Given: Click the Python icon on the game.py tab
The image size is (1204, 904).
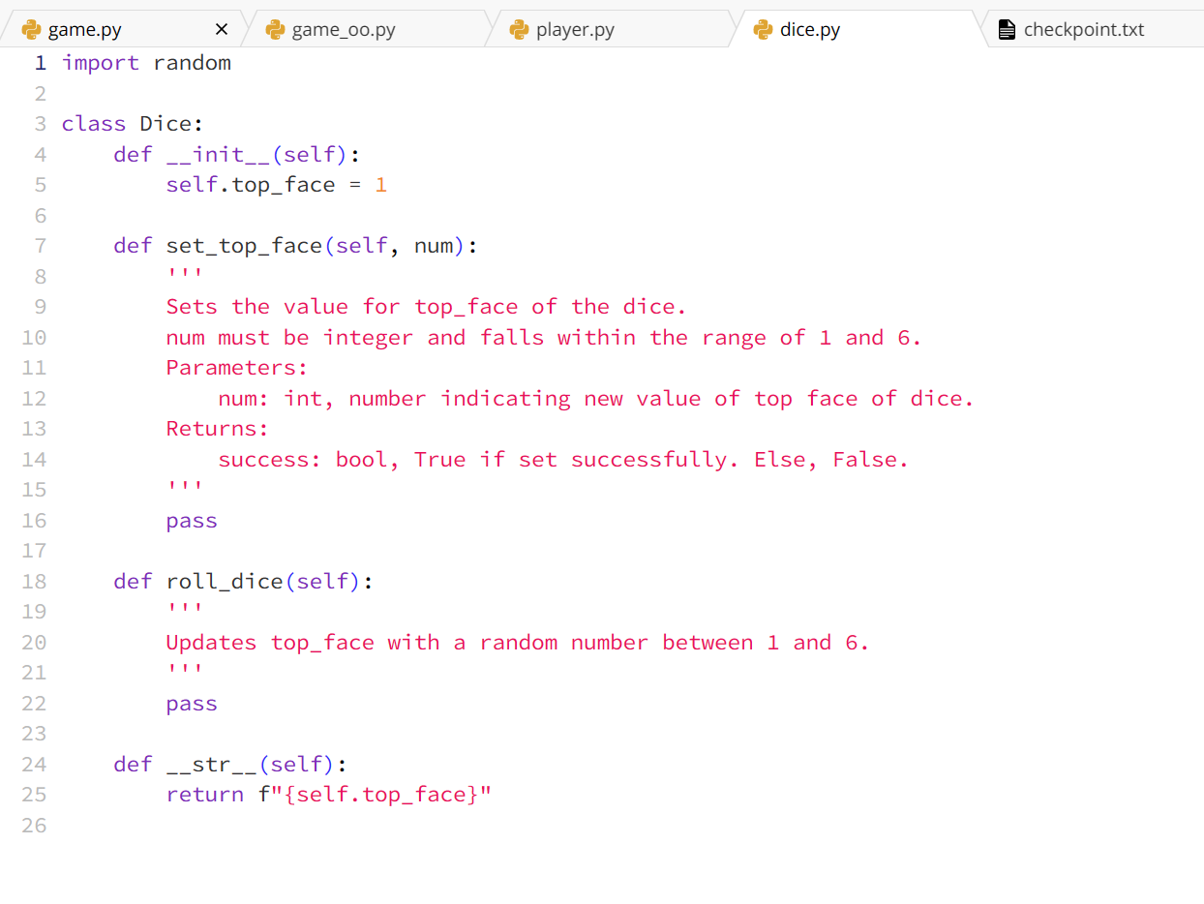Looking at the screenshot, I should point(30,29).
